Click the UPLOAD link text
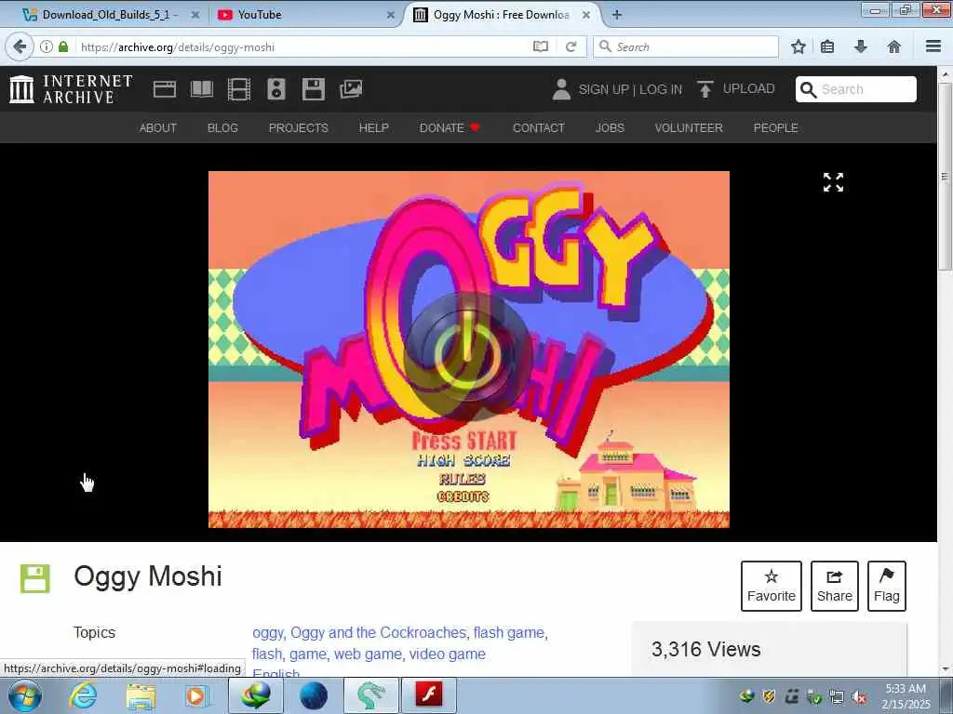The image size is (953, 714). click(x=749, y=88)
